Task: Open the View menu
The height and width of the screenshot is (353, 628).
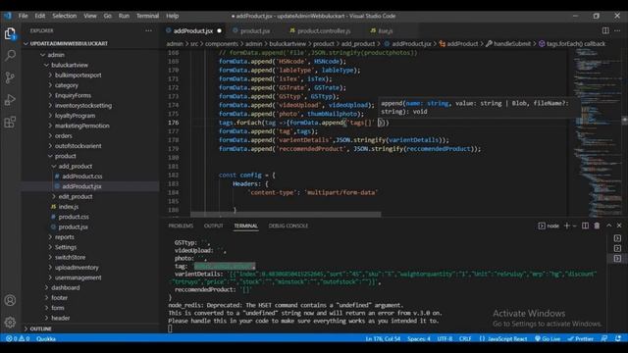Action: tap(90, 16)
